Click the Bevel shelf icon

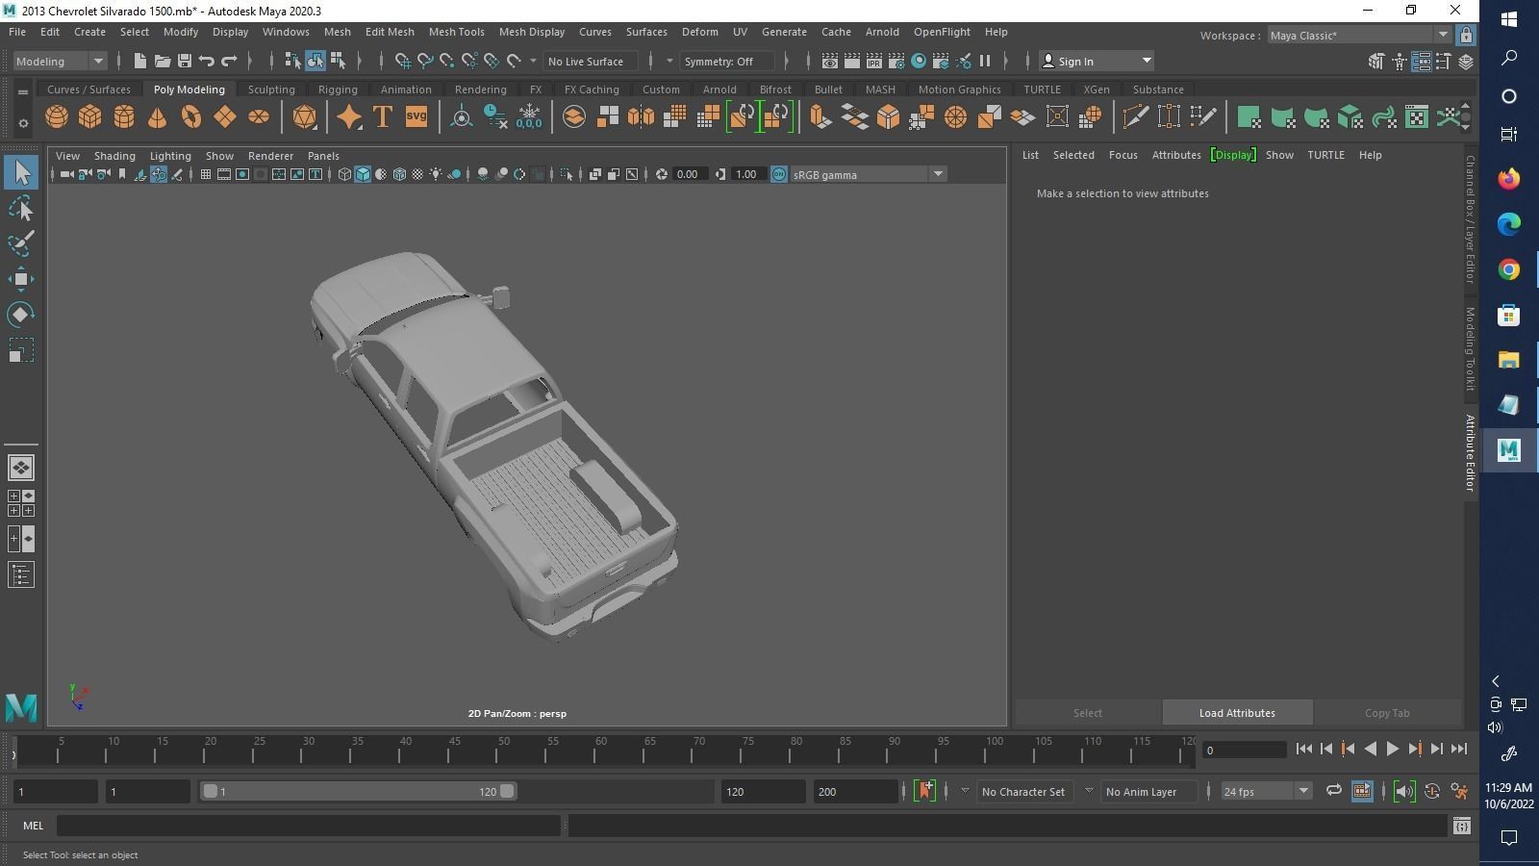(888, 117)
